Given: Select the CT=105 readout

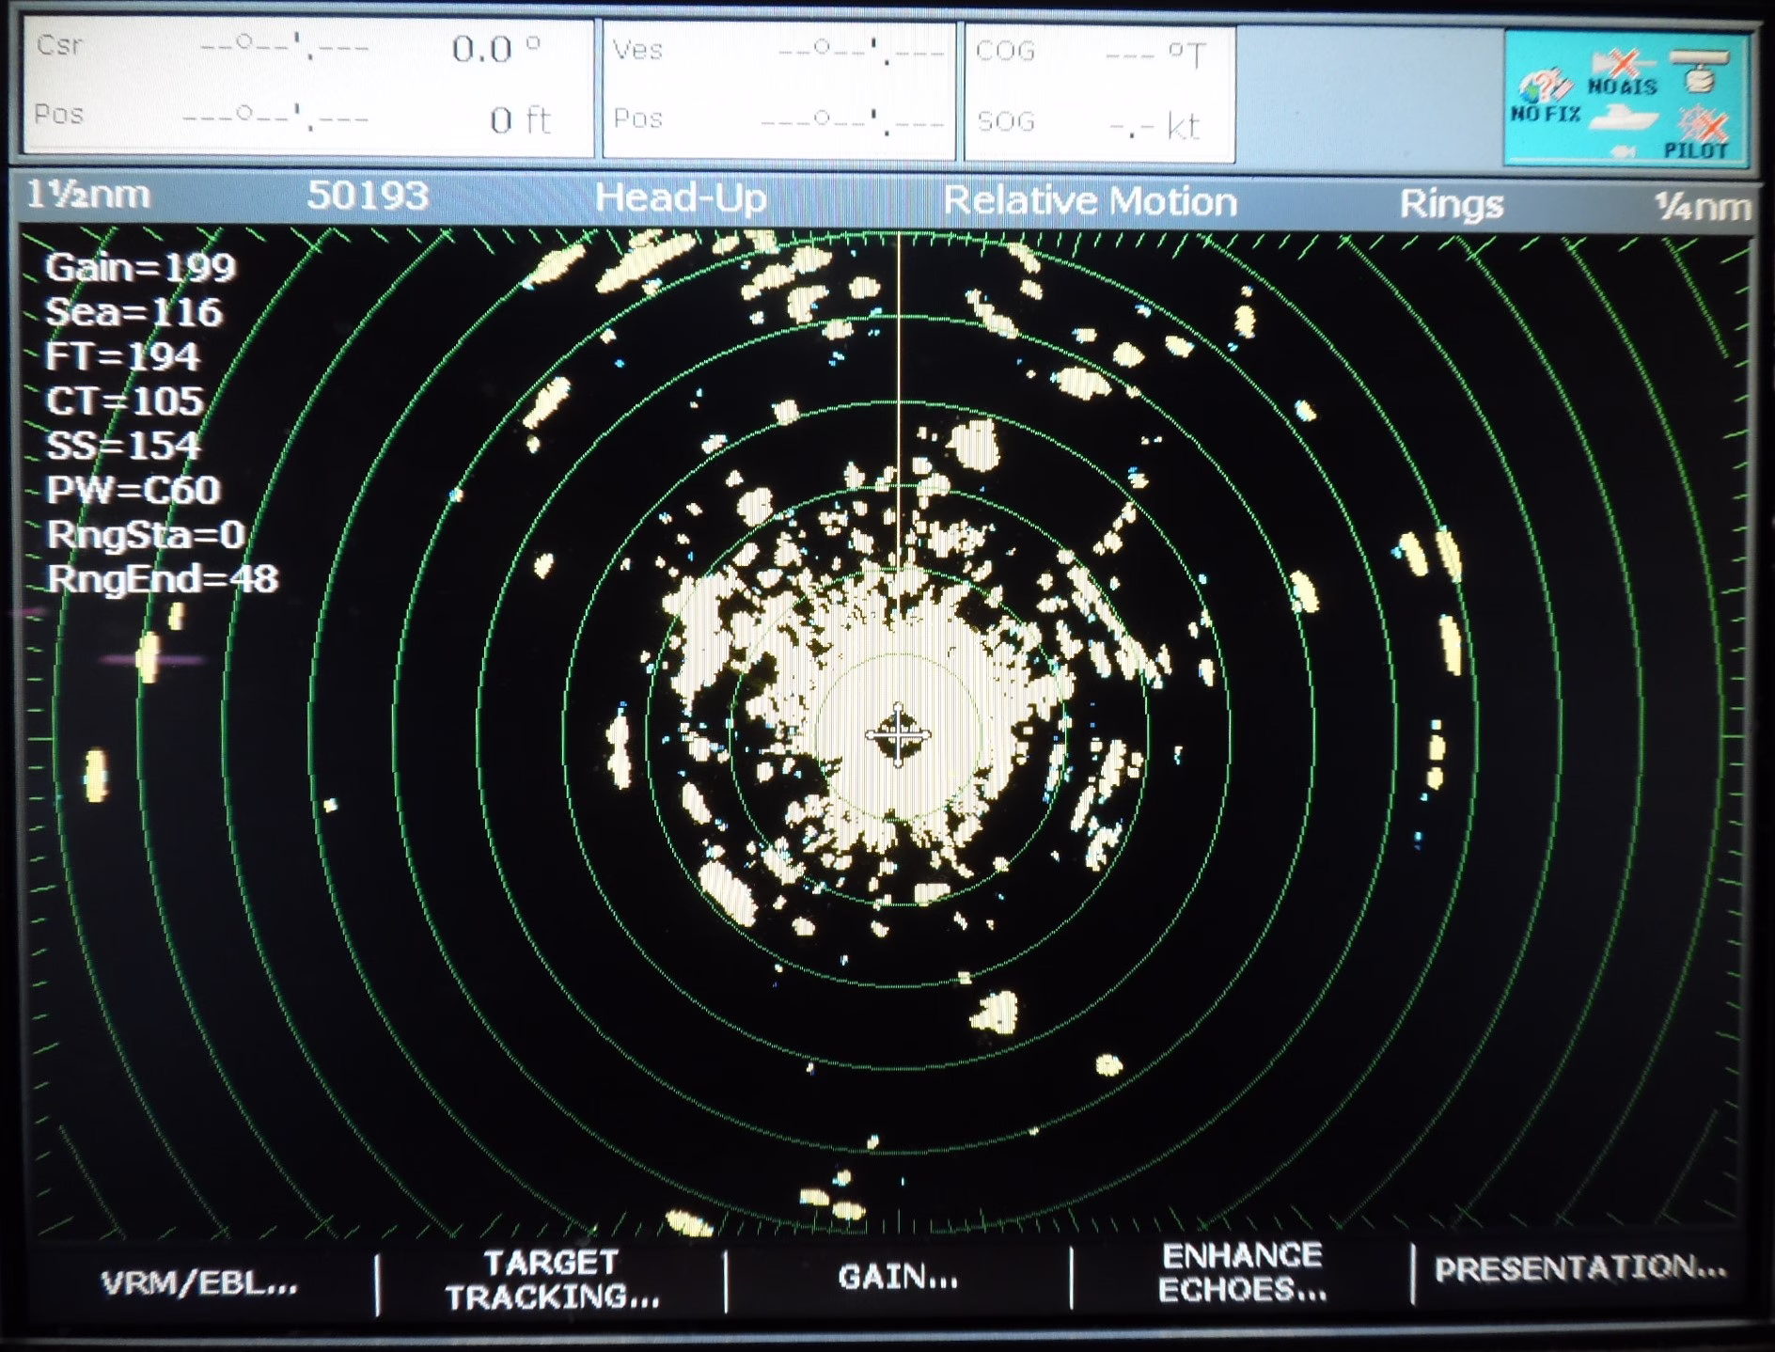Looking at the screenshot, I should point(124,401).
